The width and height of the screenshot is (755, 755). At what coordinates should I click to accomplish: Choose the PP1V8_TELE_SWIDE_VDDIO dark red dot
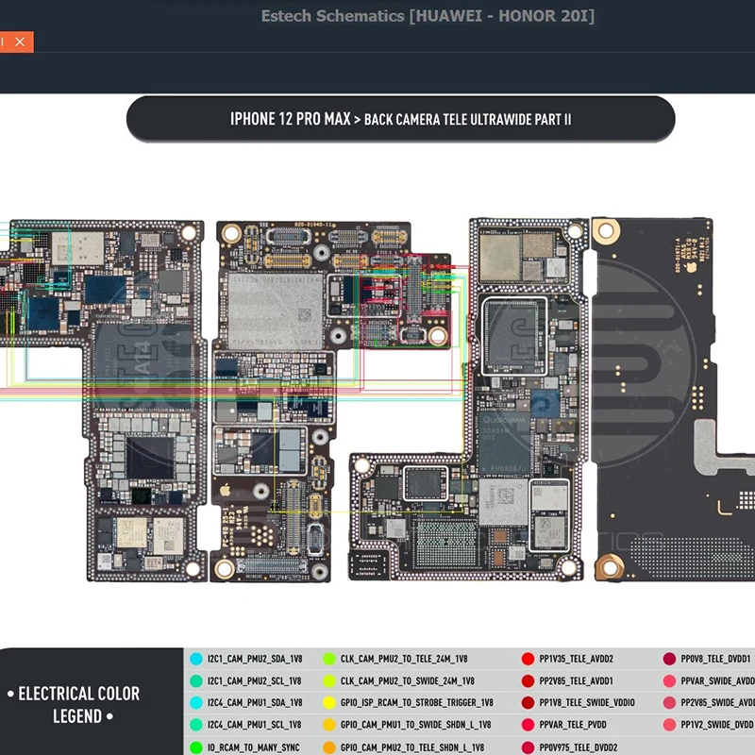[x=528, y=702]
